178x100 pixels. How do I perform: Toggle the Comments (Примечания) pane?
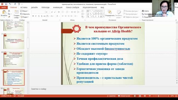(x=124, y=96)
